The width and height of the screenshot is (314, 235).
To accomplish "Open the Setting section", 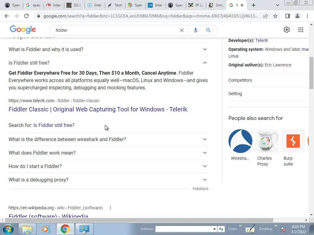I will (268, 94).
